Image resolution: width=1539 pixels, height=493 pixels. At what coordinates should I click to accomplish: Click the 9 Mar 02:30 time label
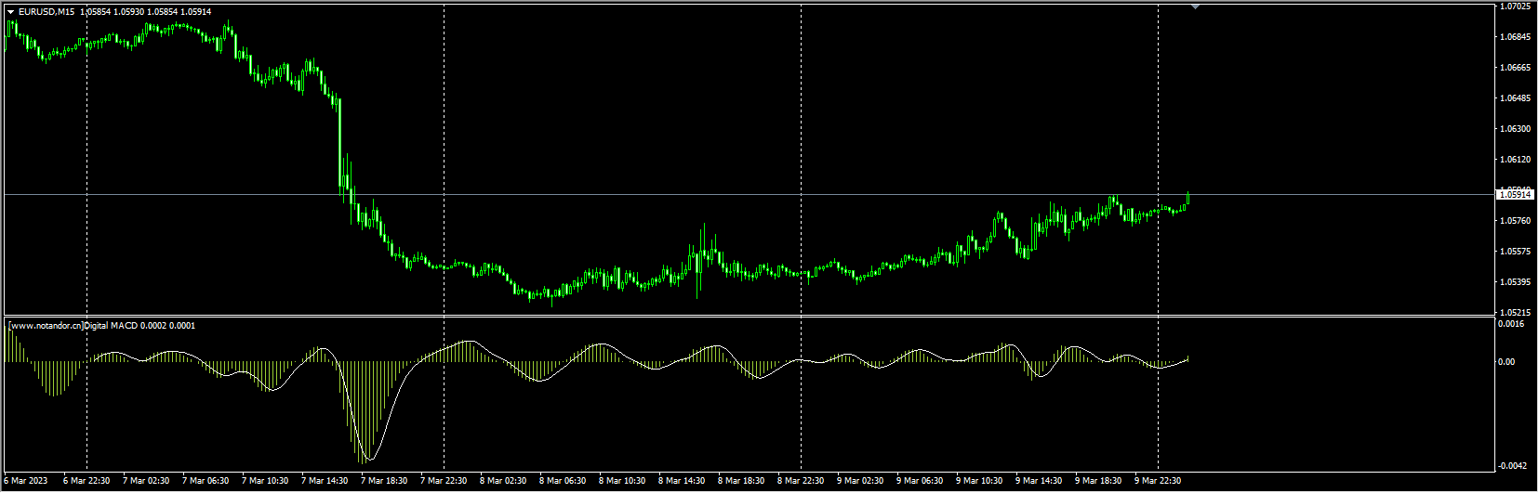coord(860,481)
